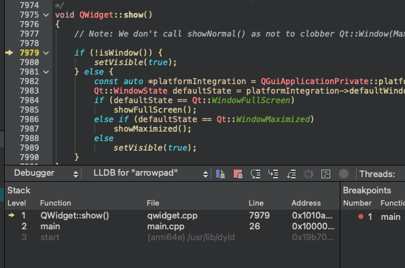
Task: Collapse the if block fold at line 7979
Action: click(46, 53)
